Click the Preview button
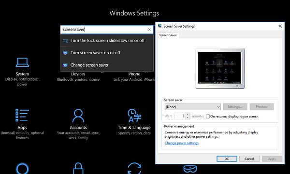 [261, 107]
